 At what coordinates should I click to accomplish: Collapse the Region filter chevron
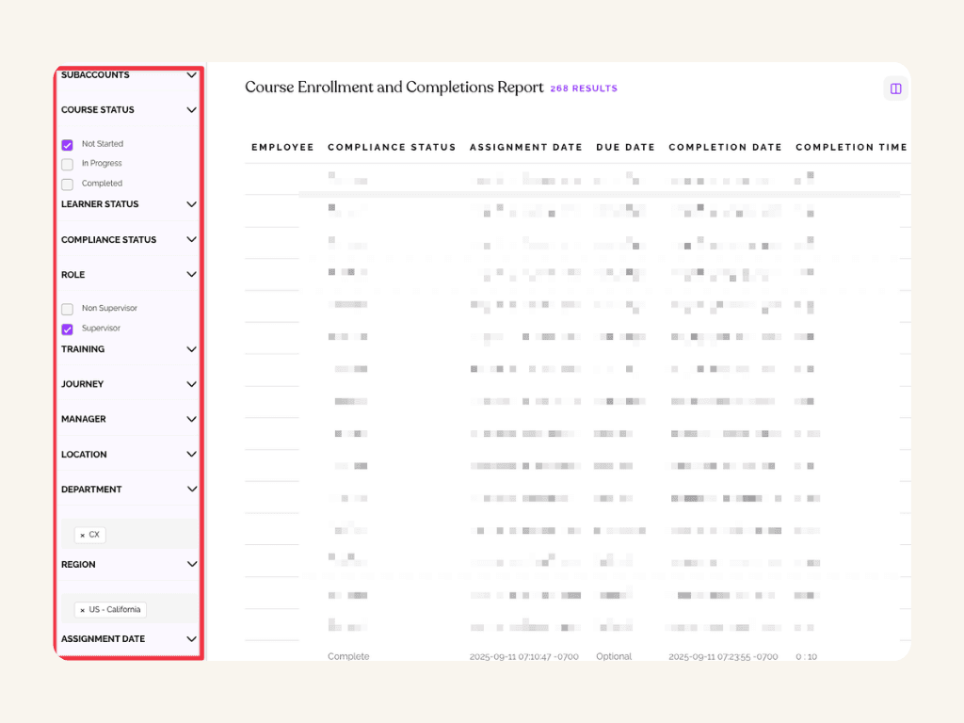point(191,565)
